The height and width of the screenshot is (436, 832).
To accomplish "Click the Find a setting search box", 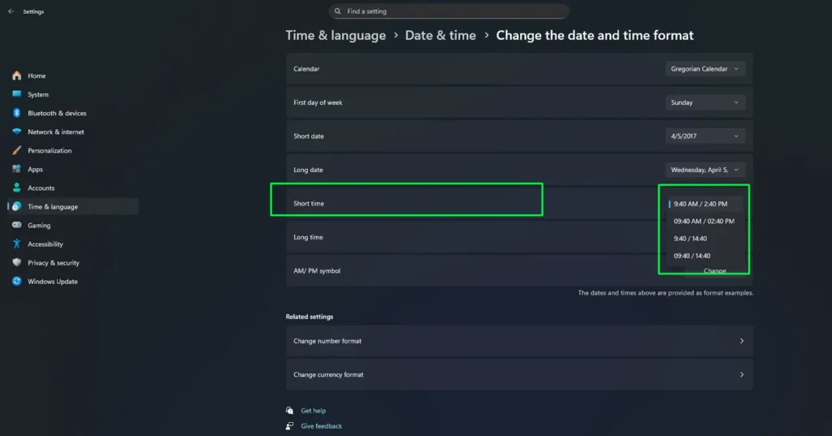I will click(448, 11).
